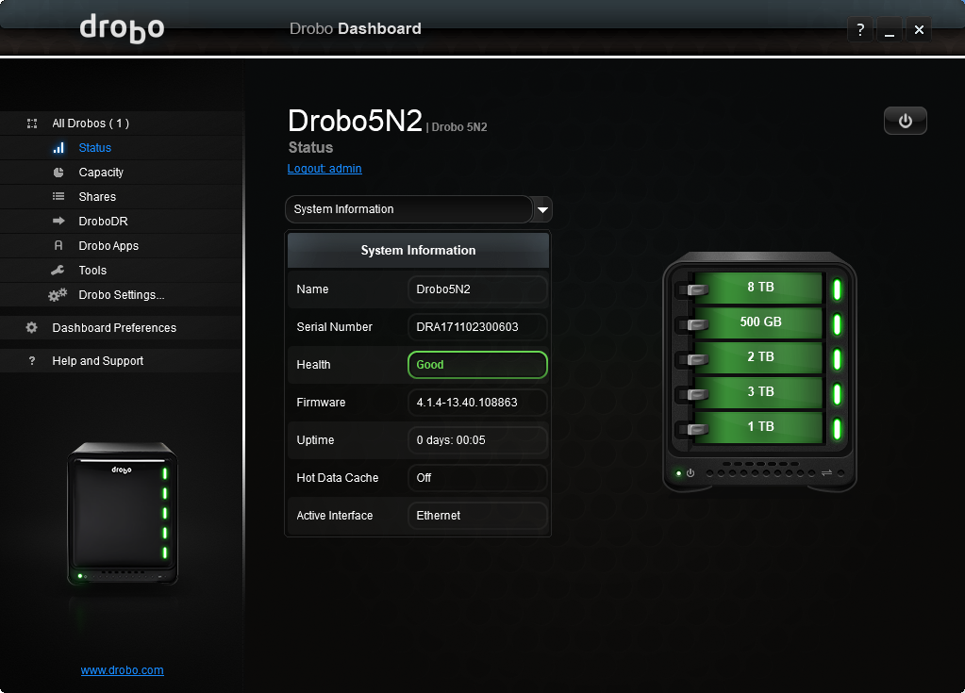Click the Active Interface value Ethernet

tap(477, 516)
